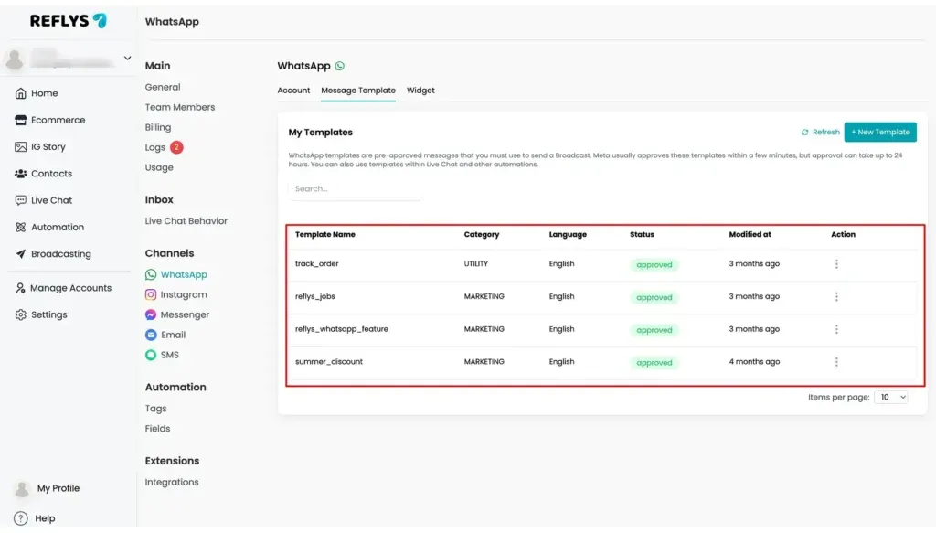This screenshot has height=533, width=936.
Task: Open Live Chat bubble icon
Action: (x=20, y=200)
